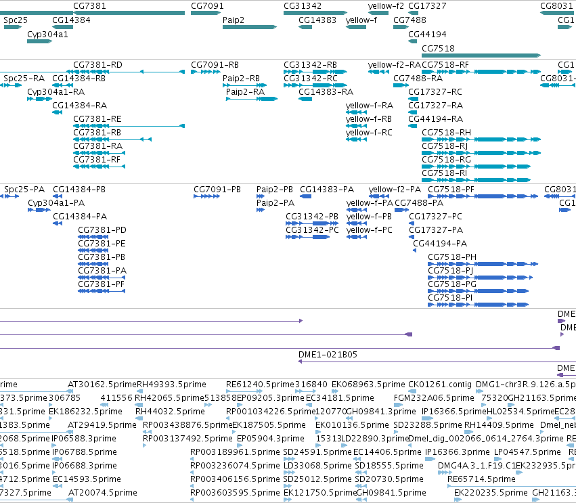Click EST AT20074.5prime
Image resolution: width=576 pixels, height=503 pixels.
coord(103,493)
